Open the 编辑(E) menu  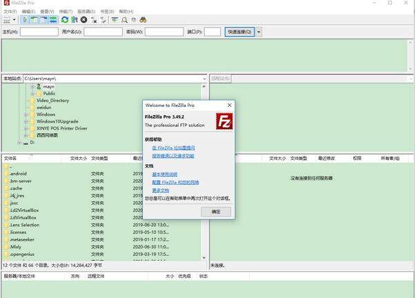click(x=28, y=12)
